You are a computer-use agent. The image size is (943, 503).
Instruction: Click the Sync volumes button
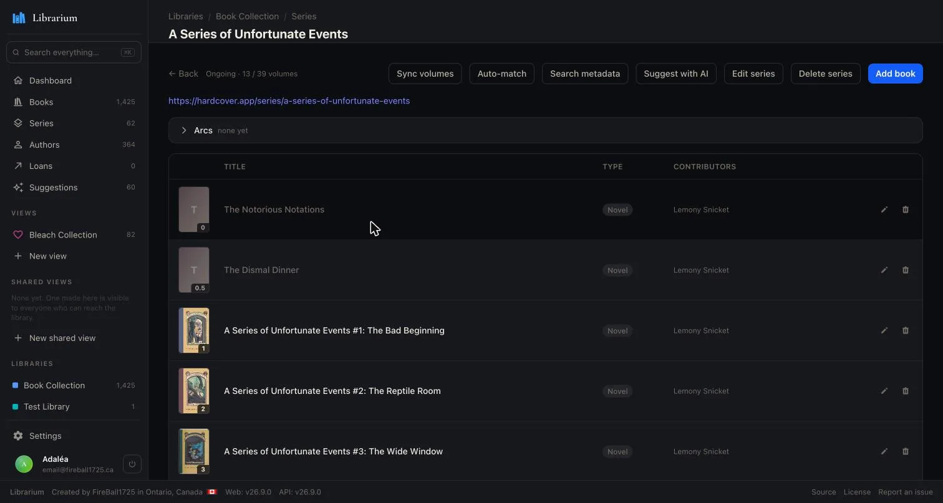(x=425, y=74)
